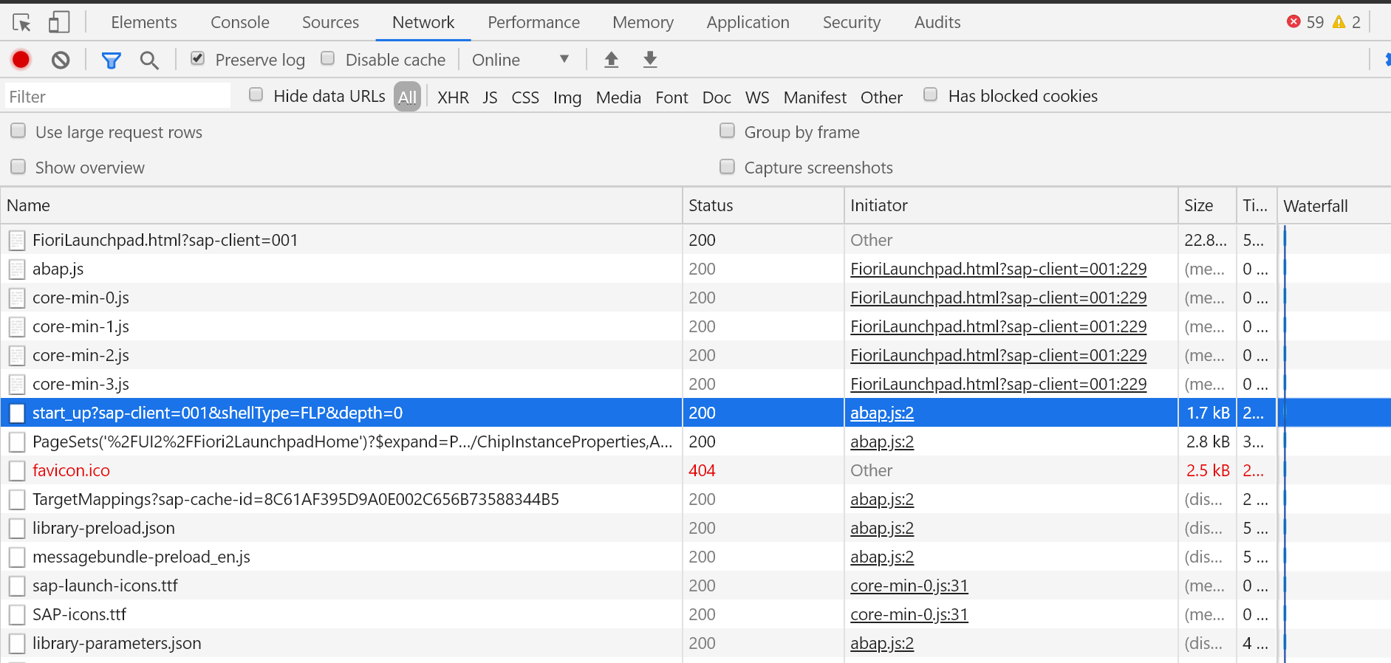Clear the network log

pyautogui.click(x=61, y=60)
